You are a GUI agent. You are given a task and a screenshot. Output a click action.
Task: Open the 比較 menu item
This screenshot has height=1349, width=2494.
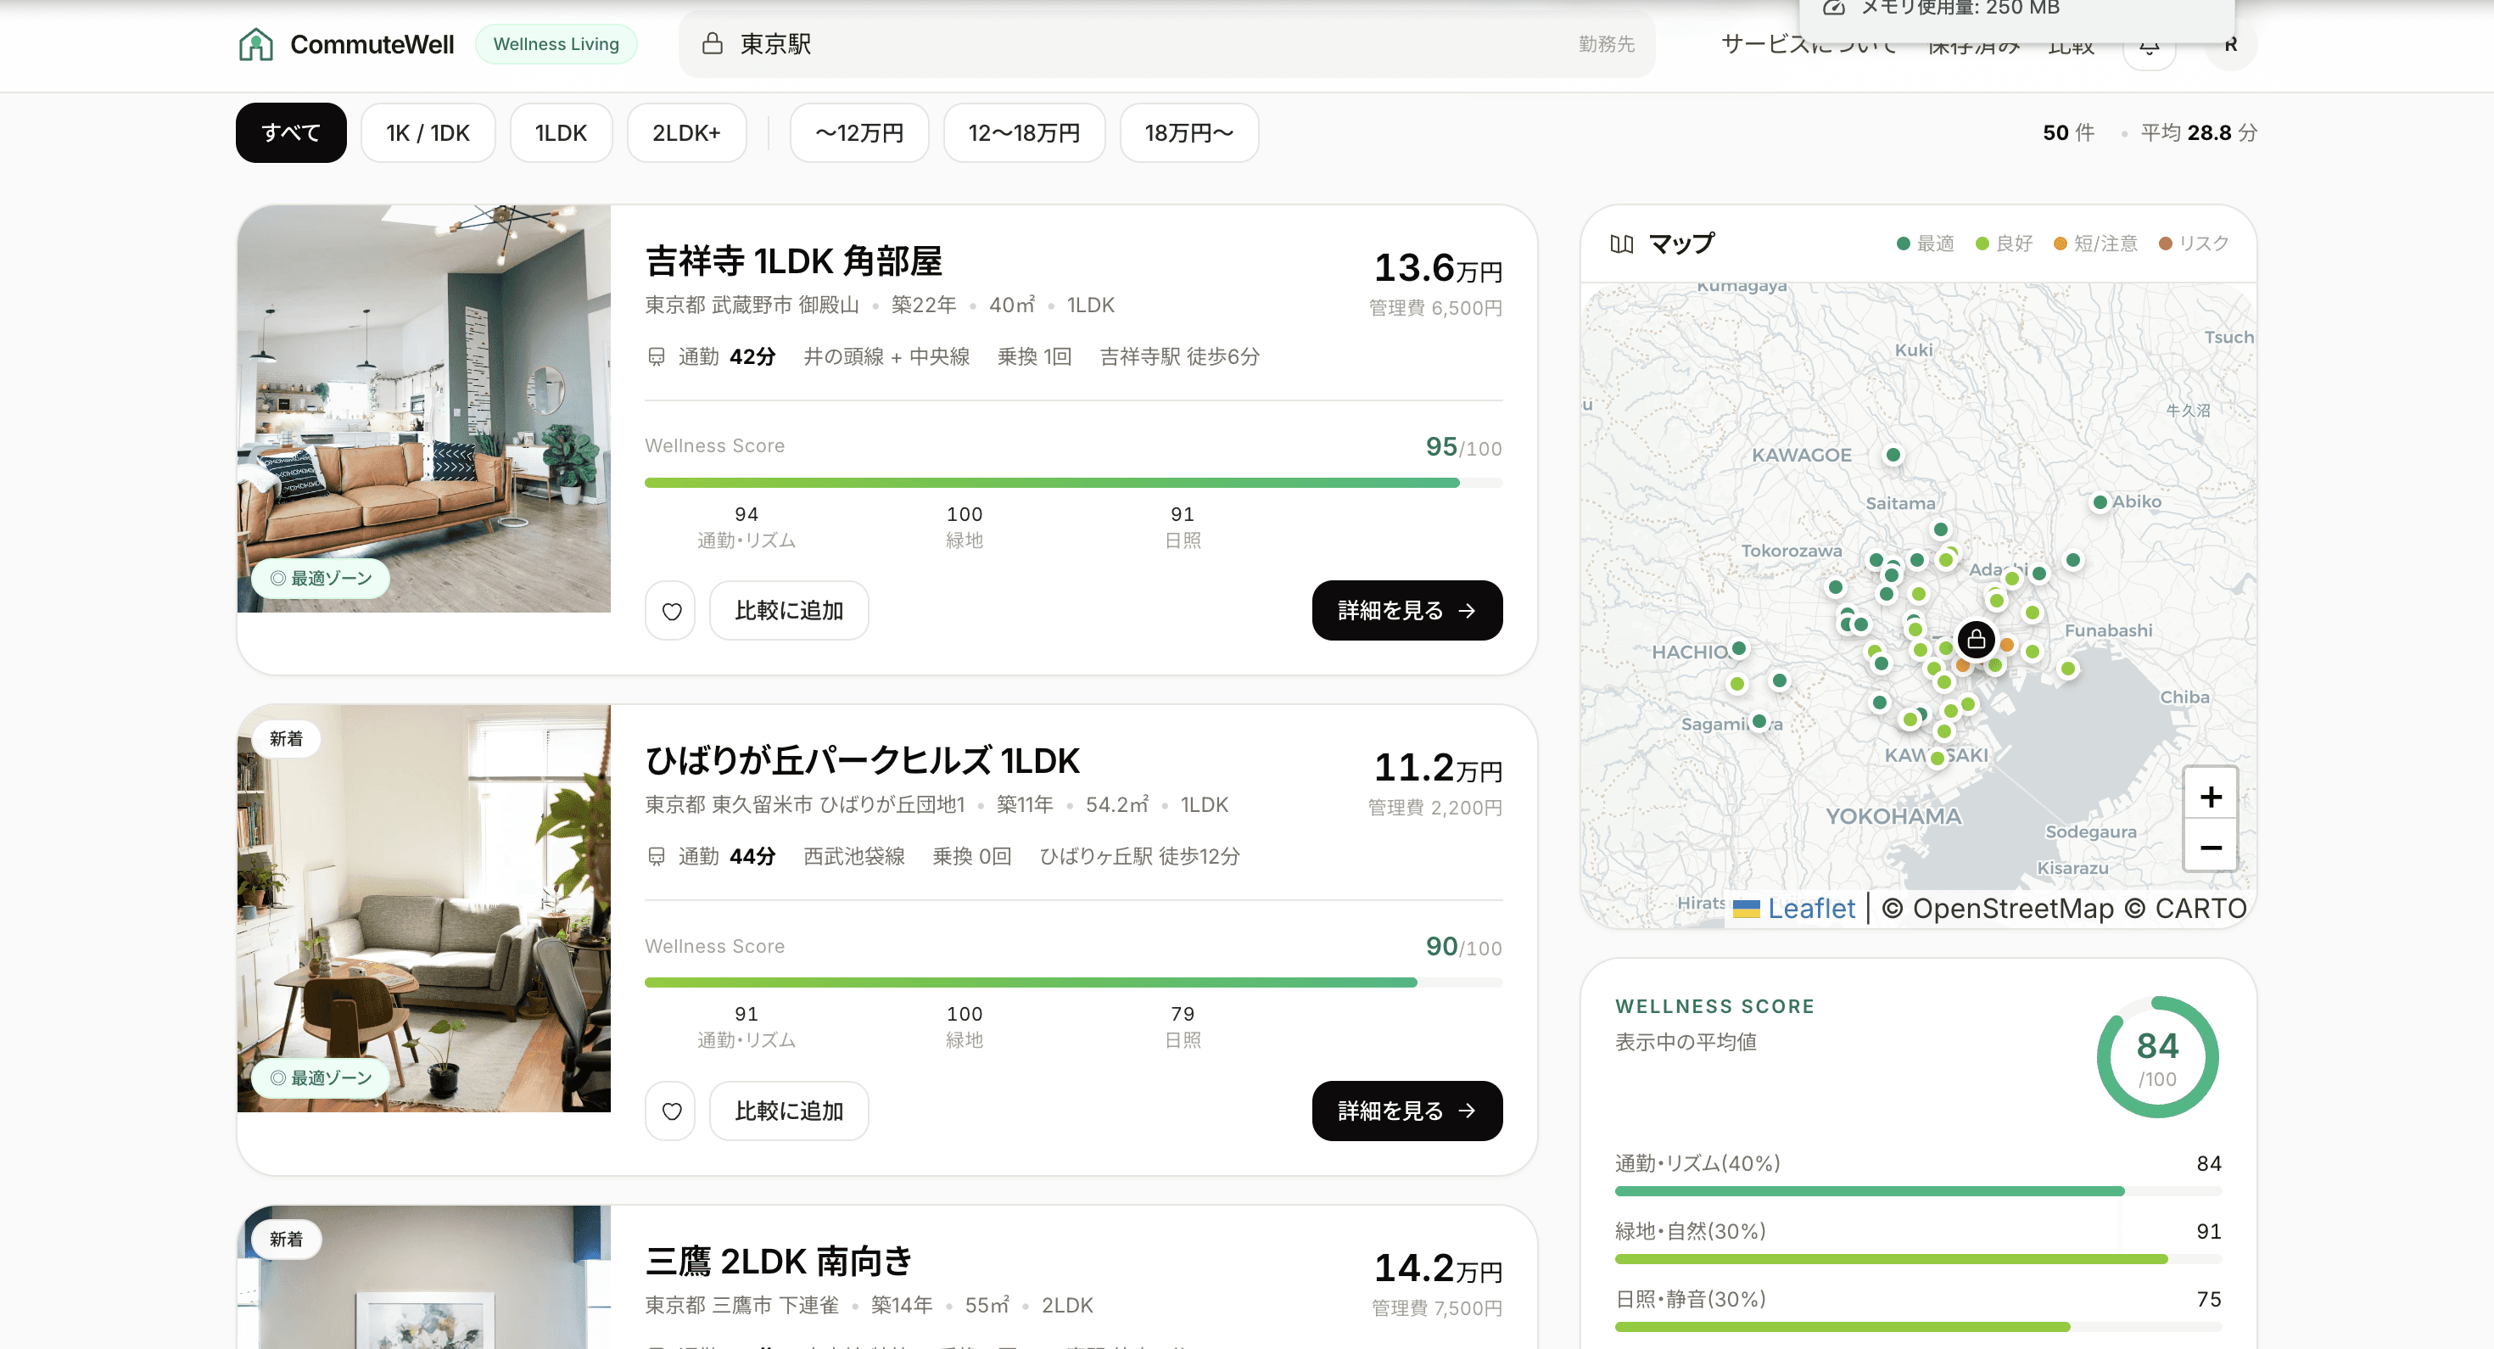point(2071,43)
